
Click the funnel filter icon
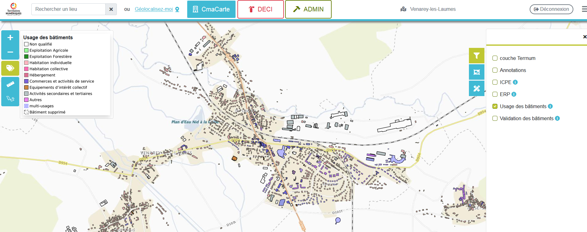click(x=476, y=56)
